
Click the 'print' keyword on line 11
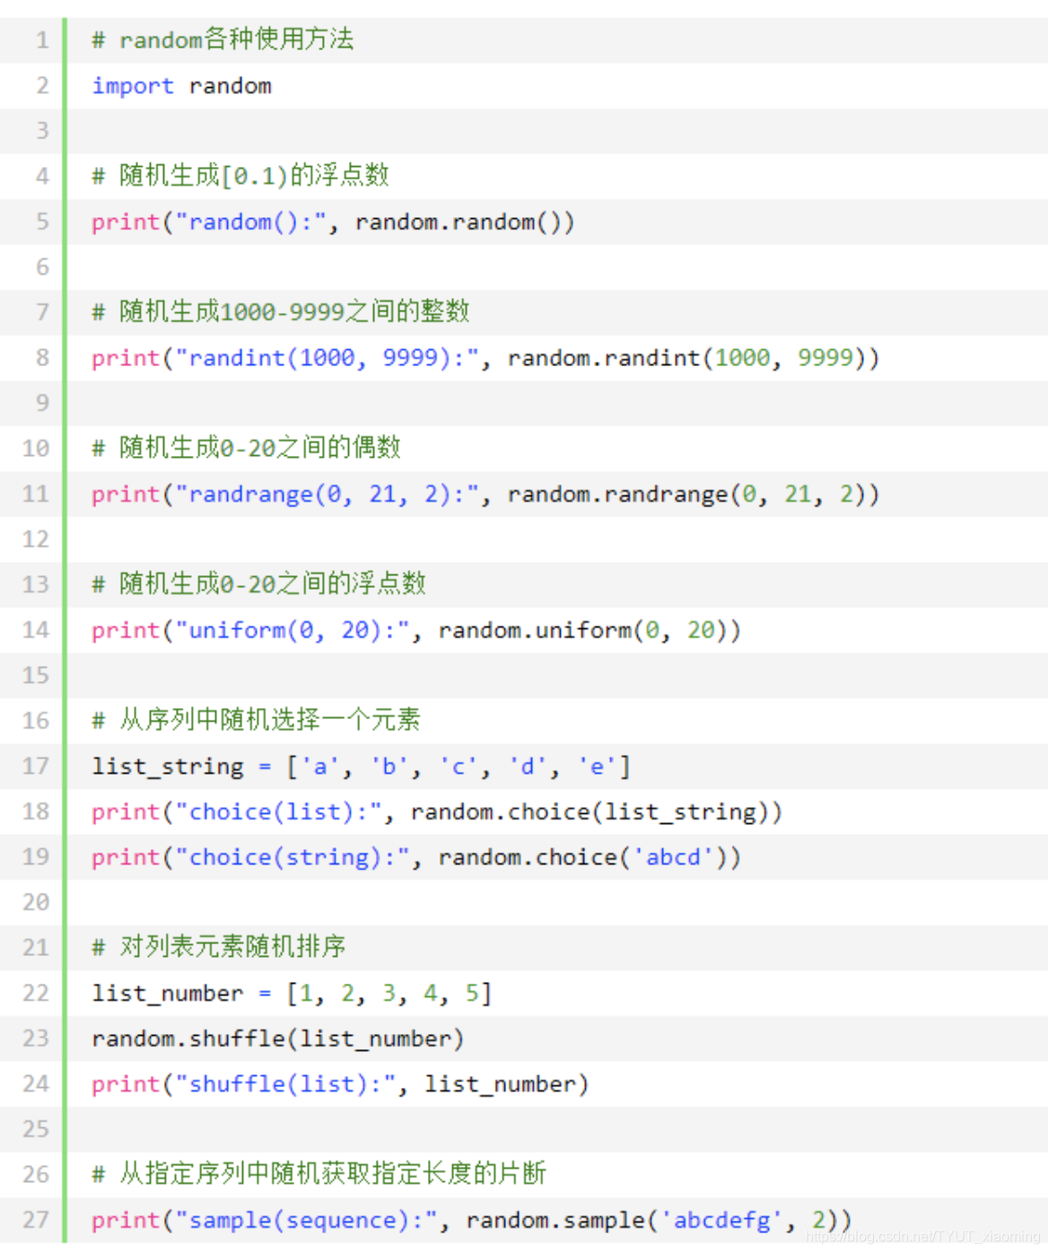[x=126, y=495]
